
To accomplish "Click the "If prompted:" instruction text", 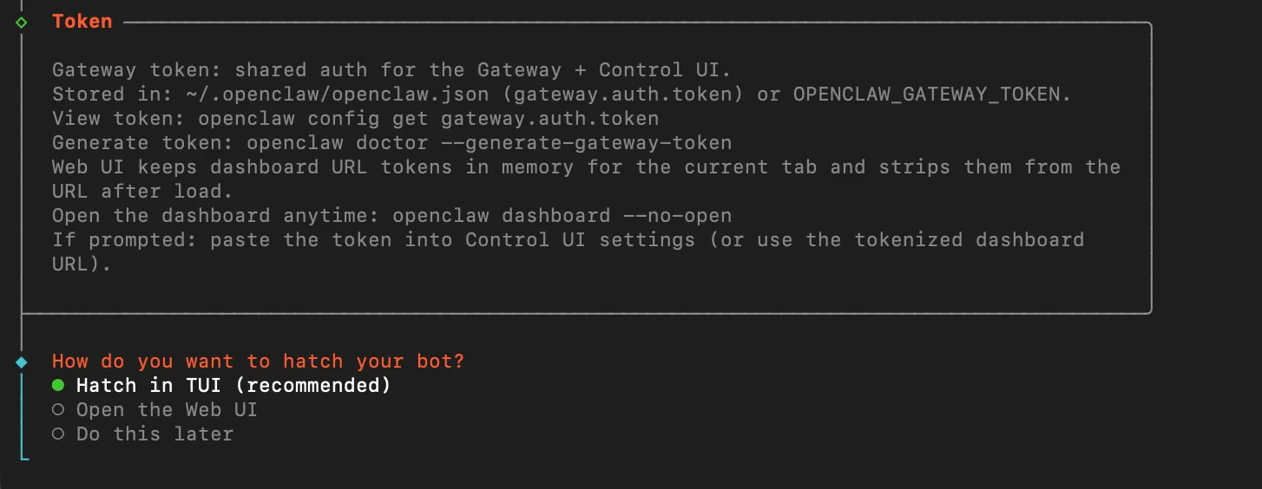I will click(124, 239).
